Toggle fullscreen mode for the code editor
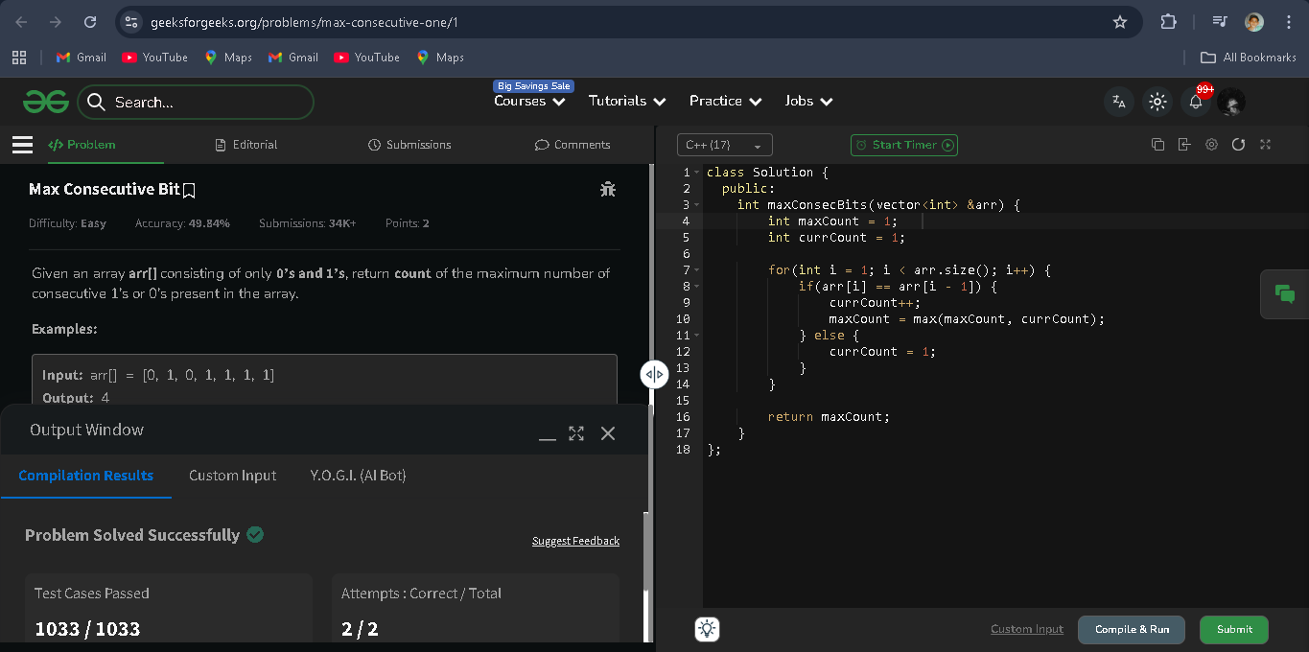The height and width of the screenshot is (652, 1309). tap(1265, 145)
